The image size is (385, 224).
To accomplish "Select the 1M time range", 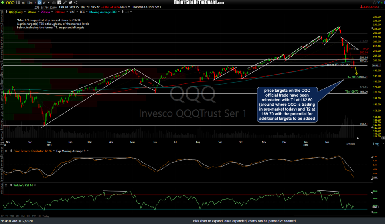I will pyautogui.click(x=28, y=216).
